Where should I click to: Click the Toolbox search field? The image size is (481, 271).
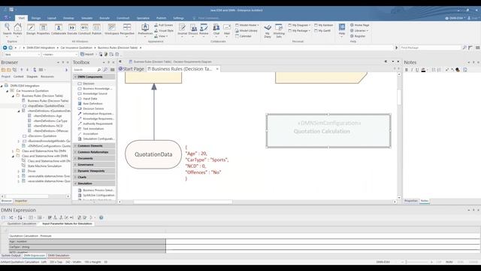coord(85,70)
